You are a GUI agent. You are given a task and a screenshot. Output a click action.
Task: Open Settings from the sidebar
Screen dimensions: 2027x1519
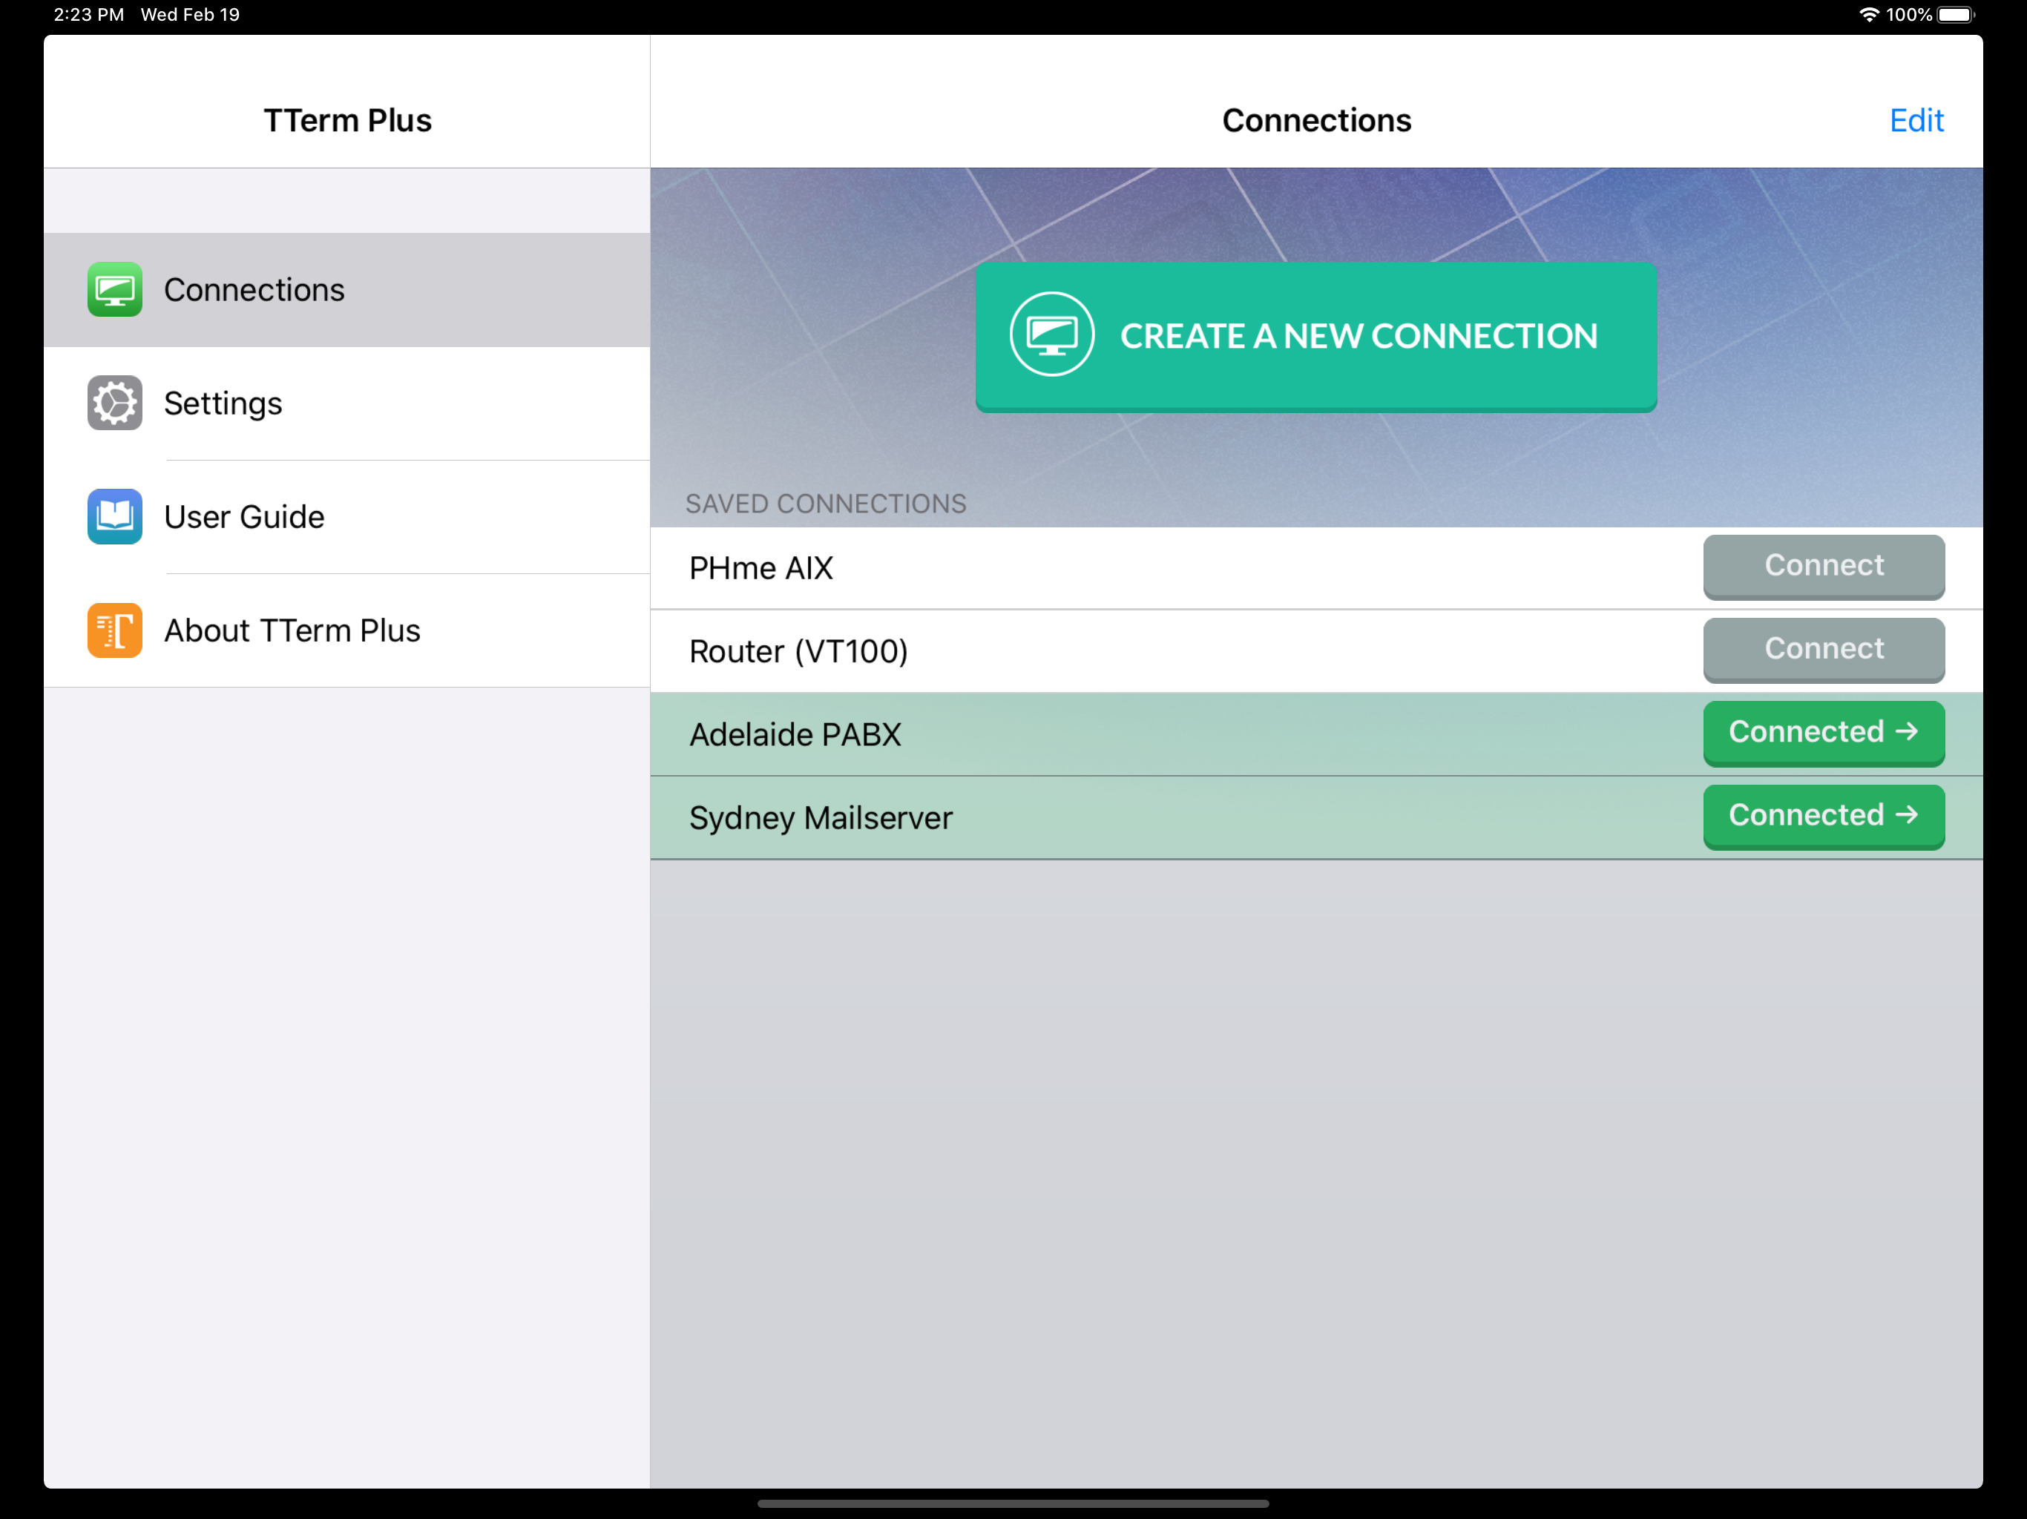coord(346,403)
